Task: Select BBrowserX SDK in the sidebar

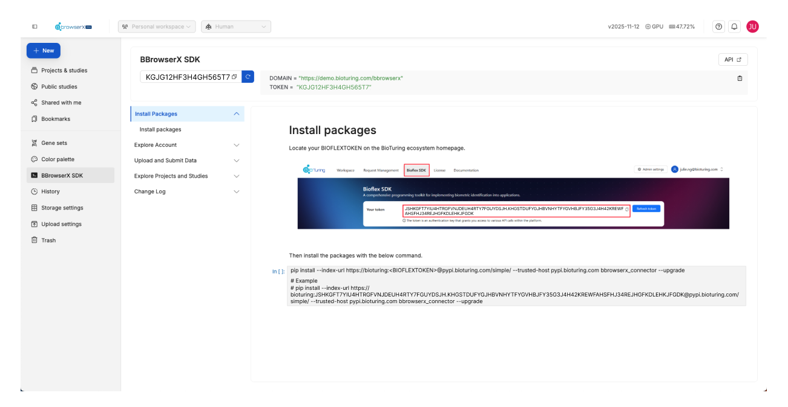Action: (x=70, y=176)
